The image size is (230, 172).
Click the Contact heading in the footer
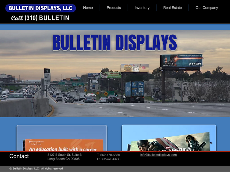(x=19, y=156)
